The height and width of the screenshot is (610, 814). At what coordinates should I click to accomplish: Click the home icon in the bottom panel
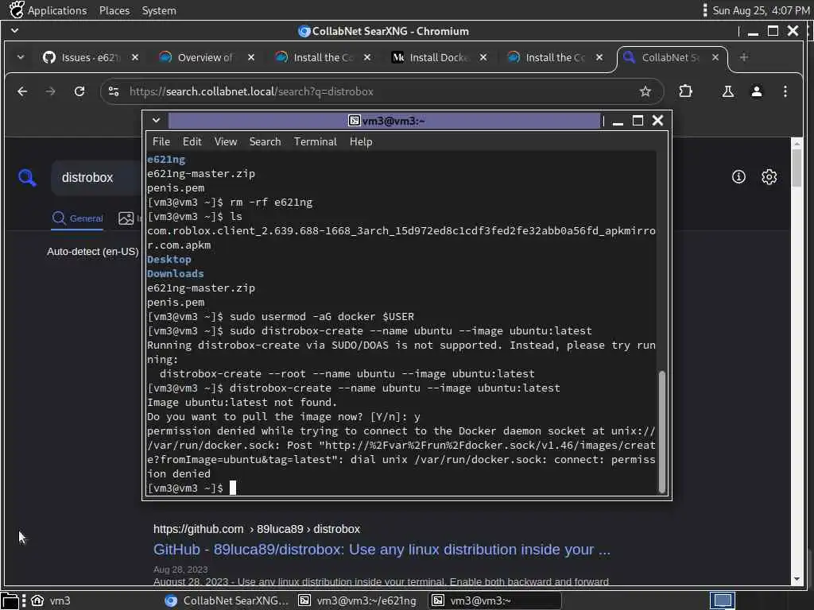[37, 600]
